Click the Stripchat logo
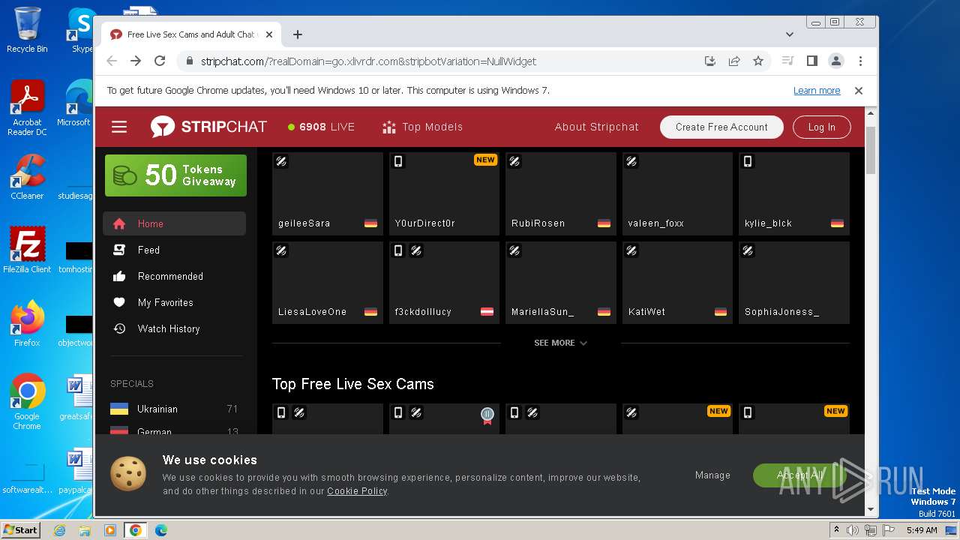Screen dimensions: 960x540 [208, 127]
